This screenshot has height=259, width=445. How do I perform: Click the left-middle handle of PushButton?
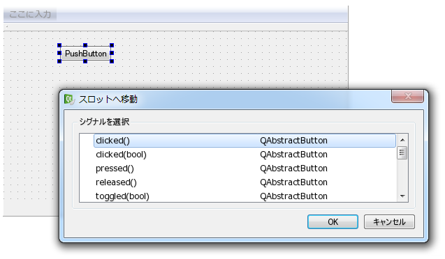click(x=59, y=53)
